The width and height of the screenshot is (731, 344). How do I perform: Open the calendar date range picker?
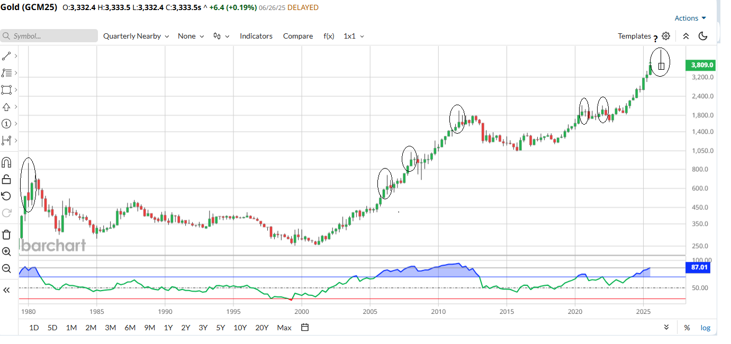click(x=305, y=328)
